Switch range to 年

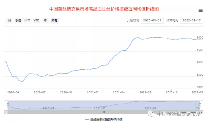(x=45, y=20)
